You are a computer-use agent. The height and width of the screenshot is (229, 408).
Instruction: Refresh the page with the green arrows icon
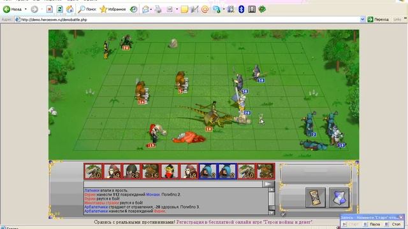coord(59,10)
